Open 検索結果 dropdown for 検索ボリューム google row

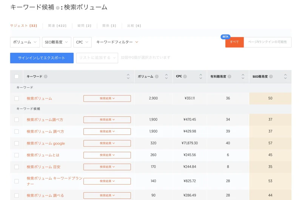click(107, 144)
